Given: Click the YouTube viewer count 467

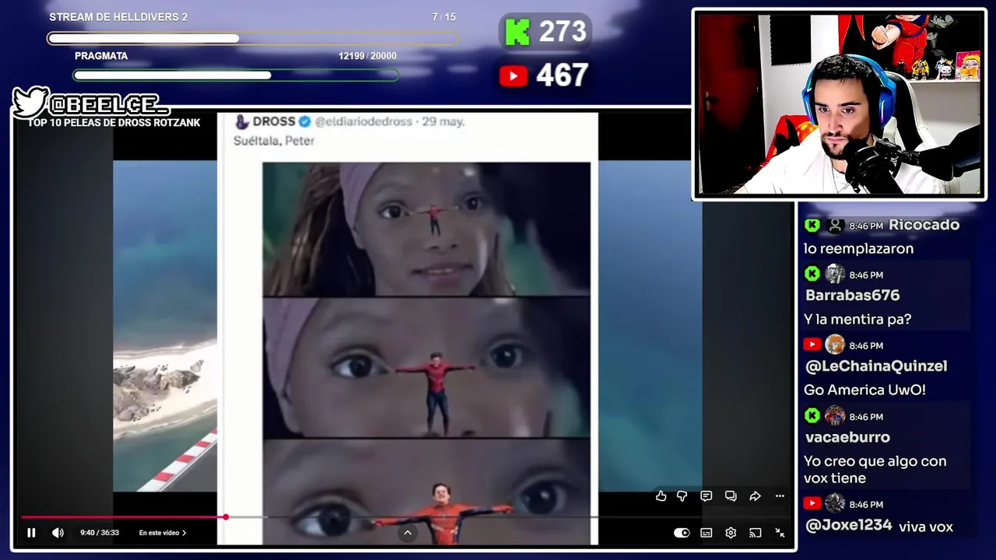Looking at the screenshot, I should [562, 75].
